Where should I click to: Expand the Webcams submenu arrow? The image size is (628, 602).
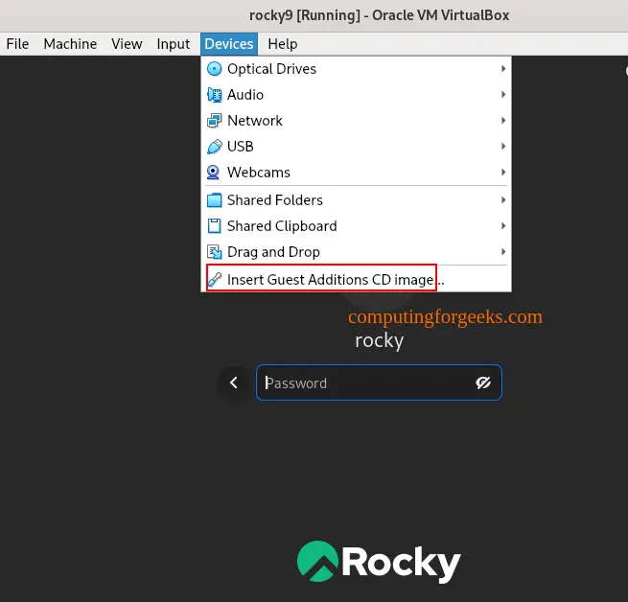(503, 173)
